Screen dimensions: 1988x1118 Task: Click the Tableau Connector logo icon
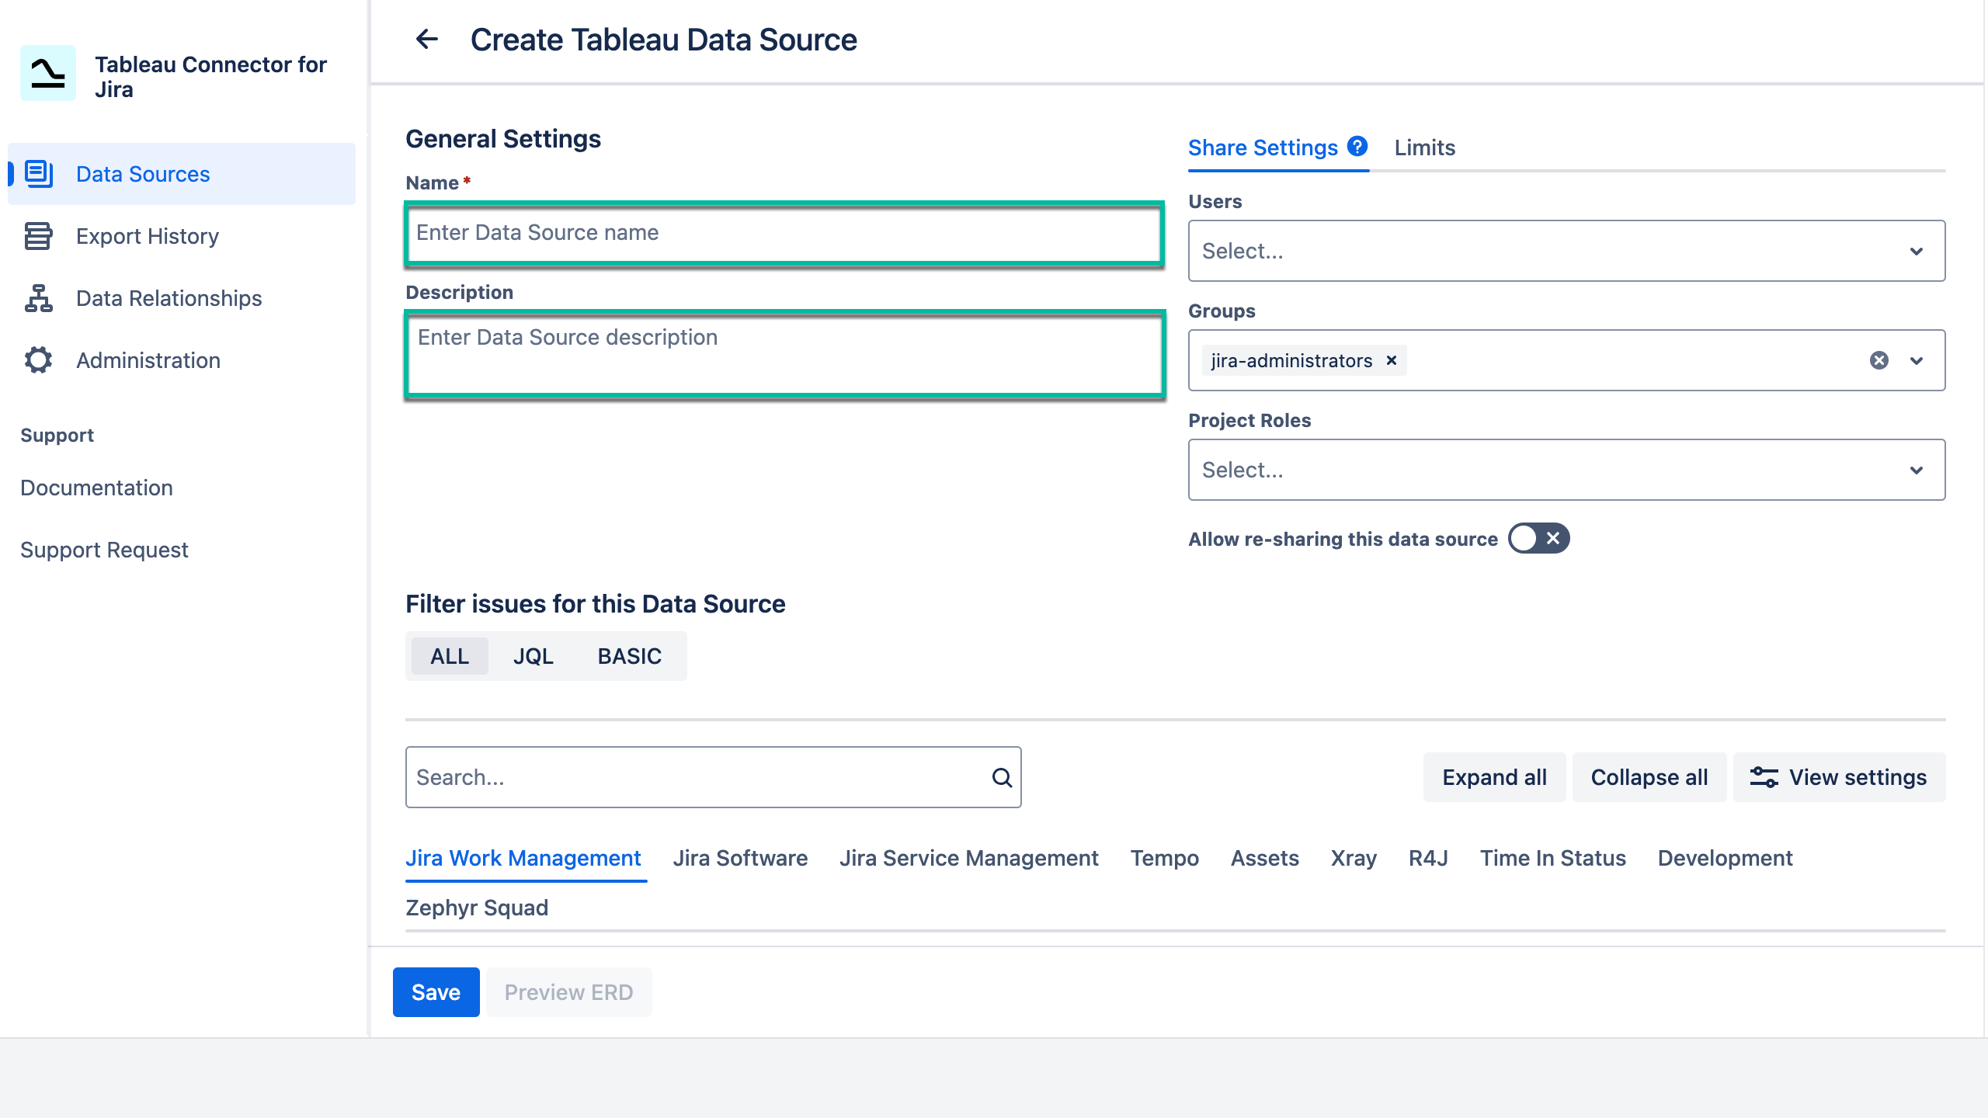click(48, 74)
